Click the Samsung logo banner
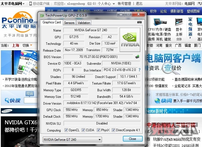Screen dimensions: 202x147 [7, 111]
